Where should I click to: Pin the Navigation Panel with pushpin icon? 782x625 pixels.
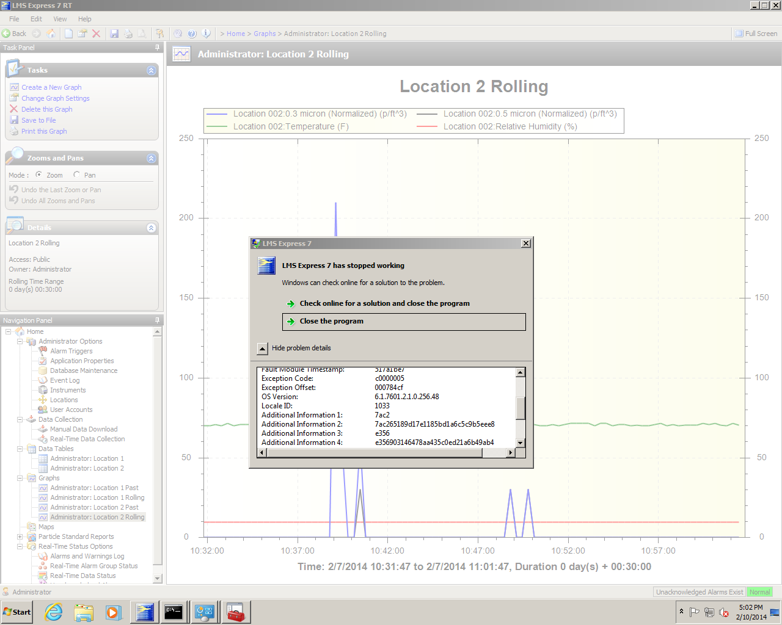(157, 320)
